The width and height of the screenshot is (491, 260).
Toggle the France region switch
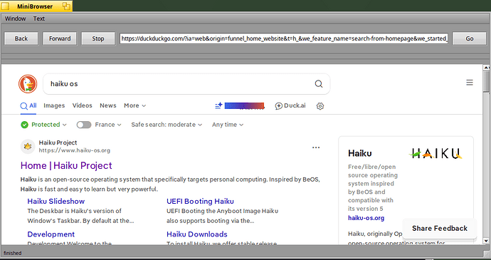(x=83, y=125)
